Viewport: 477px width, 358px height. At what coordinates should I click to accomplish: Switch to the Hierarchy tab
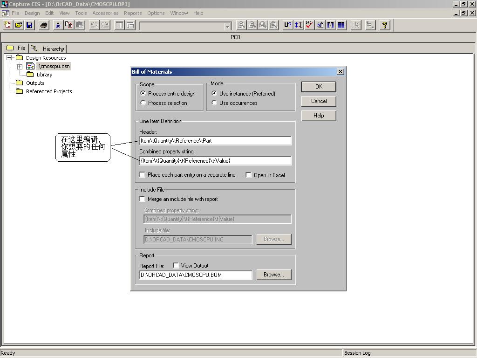tap(48, 48)
